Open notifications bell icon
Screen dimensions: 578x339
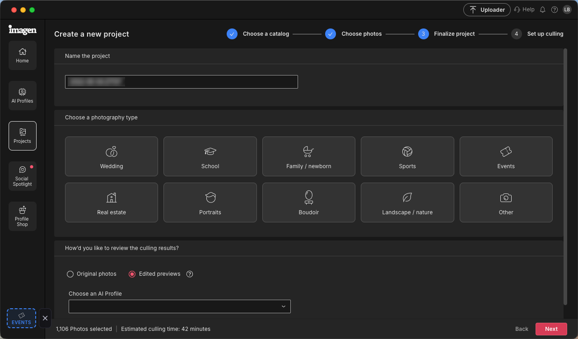[542, 9]
